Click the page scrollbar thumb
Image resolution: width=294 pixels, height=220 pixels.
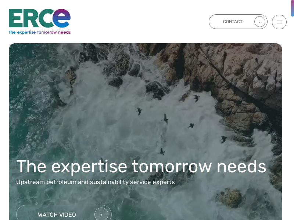[x=292, y=8]
